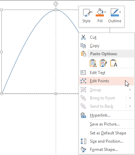Click the top-middle sizing handle

click(x=56, y=10)
